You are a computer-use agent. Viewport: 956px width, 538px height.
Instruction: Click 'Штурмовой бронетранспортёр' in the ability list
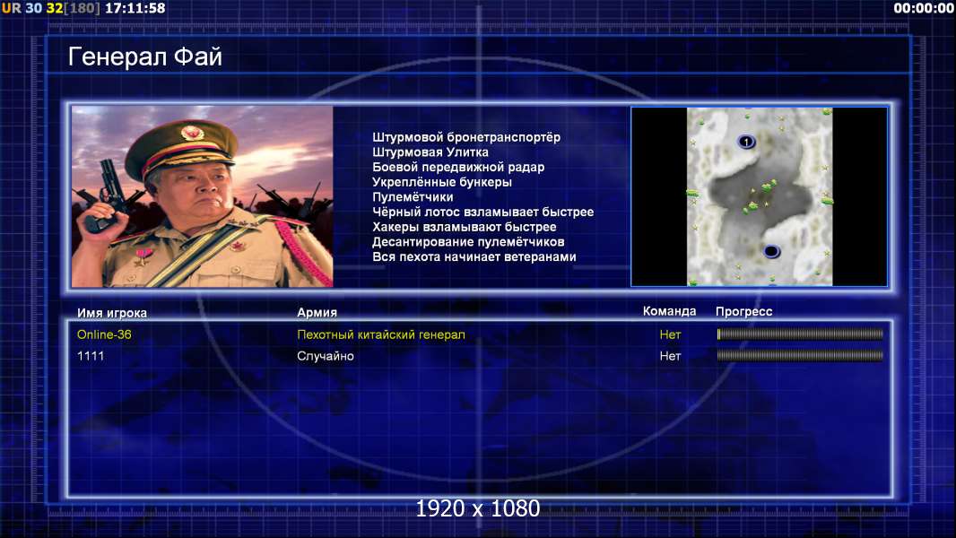(x=466, y=137)
